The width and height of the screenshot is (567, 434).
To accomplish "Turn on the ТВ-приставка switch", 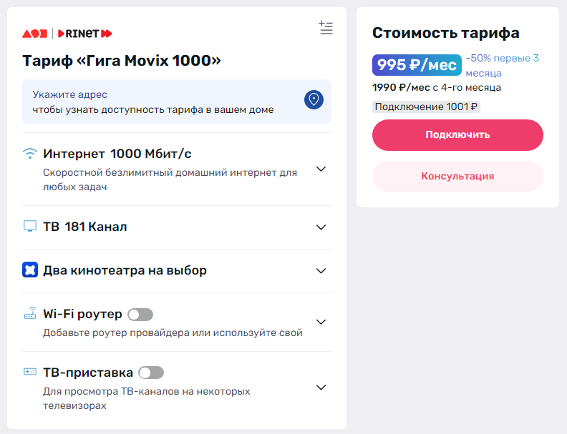I will pos(151,373).
